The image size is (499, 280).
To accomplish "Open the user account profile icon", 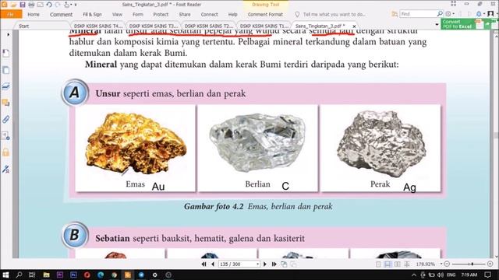I will pyautogui.click(x=490, y=14).
